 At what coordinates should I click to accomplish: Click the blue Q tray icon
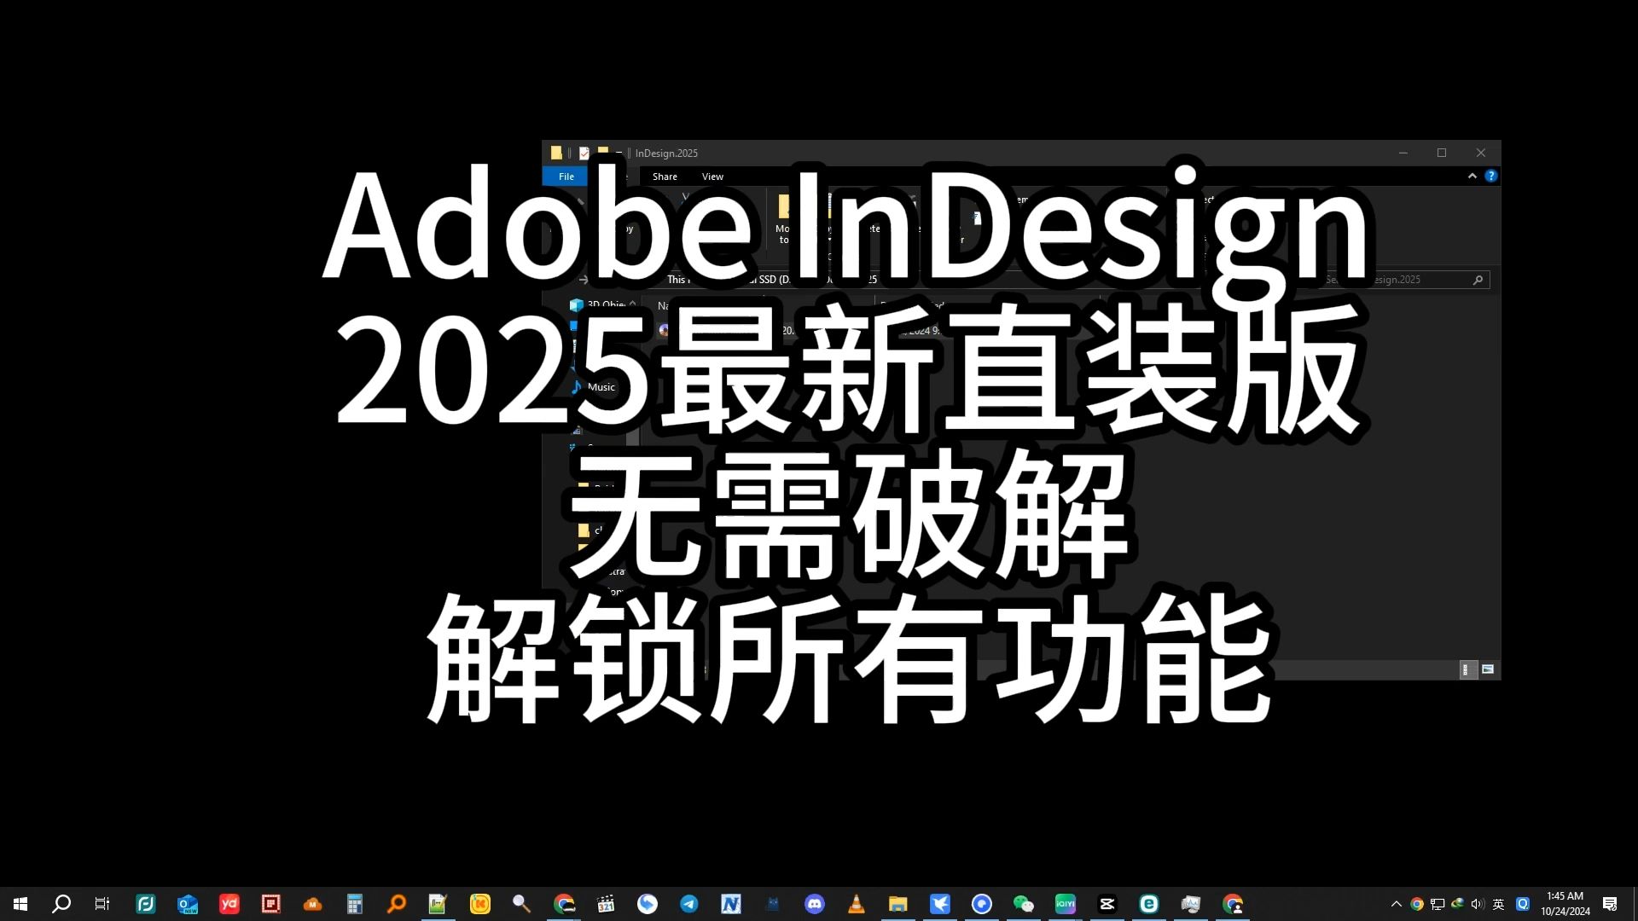tap(1523, 904)
